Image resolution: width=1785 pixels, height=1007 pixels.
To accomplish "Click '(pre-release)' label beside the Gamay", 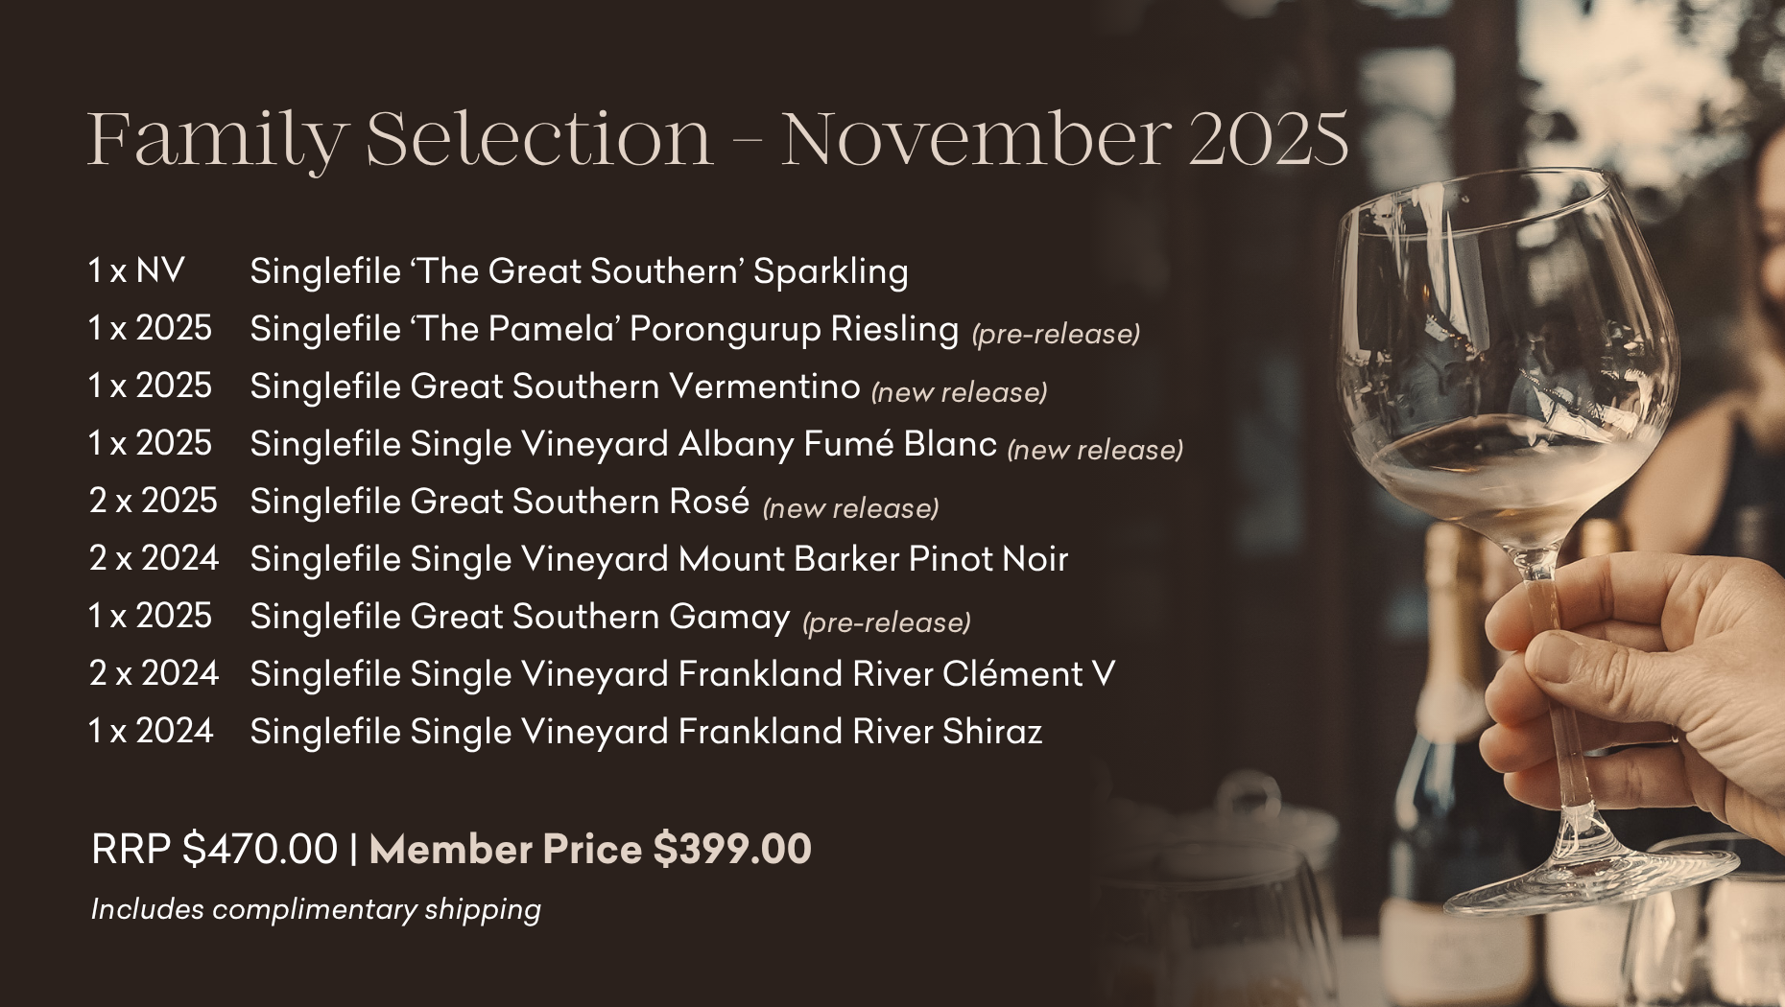I will (887, 622).
